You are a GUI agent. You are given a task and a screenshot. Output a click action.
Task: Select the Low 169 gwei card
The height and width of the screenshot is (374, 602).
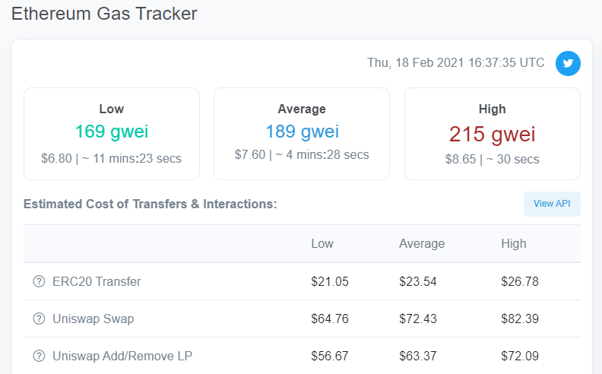point(112,134)
